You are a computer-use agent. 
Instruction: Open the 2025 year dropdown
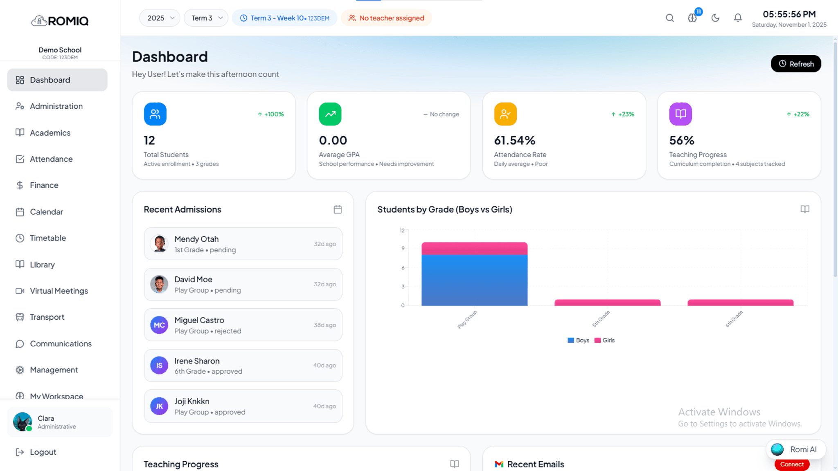[x=160, y=18]
